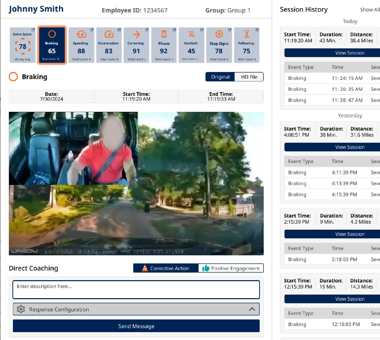Click the 31.6 Miles distance value
The image size is (380, 340).
[362, 135]
